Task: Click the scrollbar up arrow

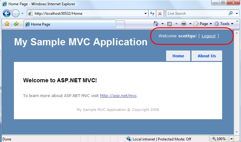Action: pyautogui.click(x=237, y=33)
